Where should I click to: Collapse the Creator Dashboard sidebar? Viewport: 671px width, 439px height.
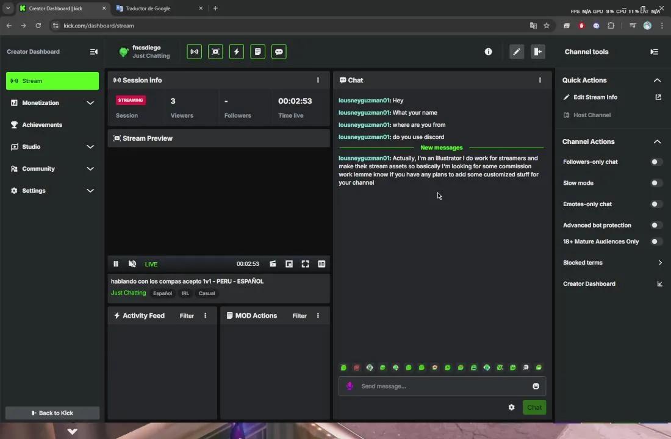[x=93, y=52]
